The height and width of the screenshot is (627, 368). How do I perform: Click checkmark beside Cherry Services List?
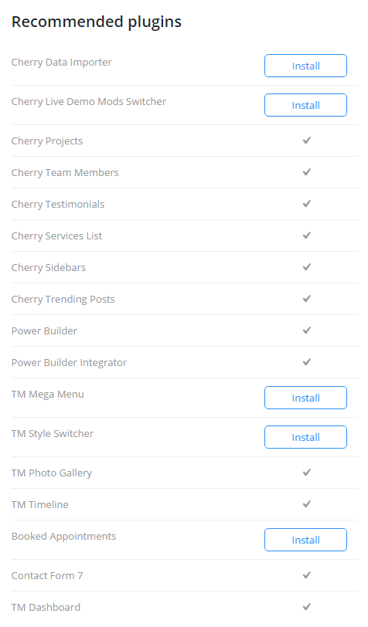click(x=307, y=235)
